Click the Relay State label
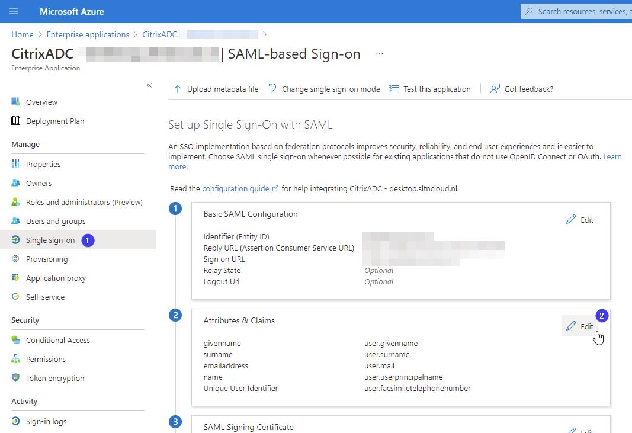Screen dimensions: 632x433 222,271
